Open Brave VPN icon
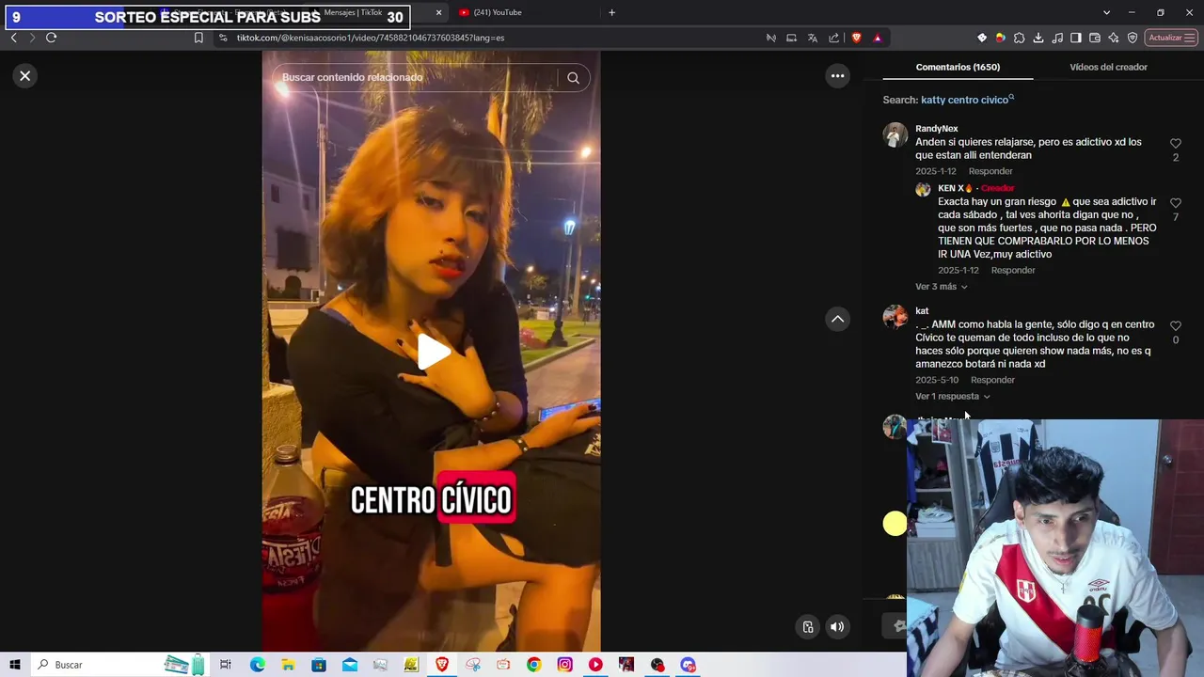 coord(1133,38)
